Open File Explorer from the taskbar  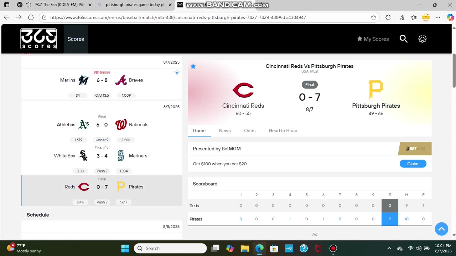tap(244, 248)
